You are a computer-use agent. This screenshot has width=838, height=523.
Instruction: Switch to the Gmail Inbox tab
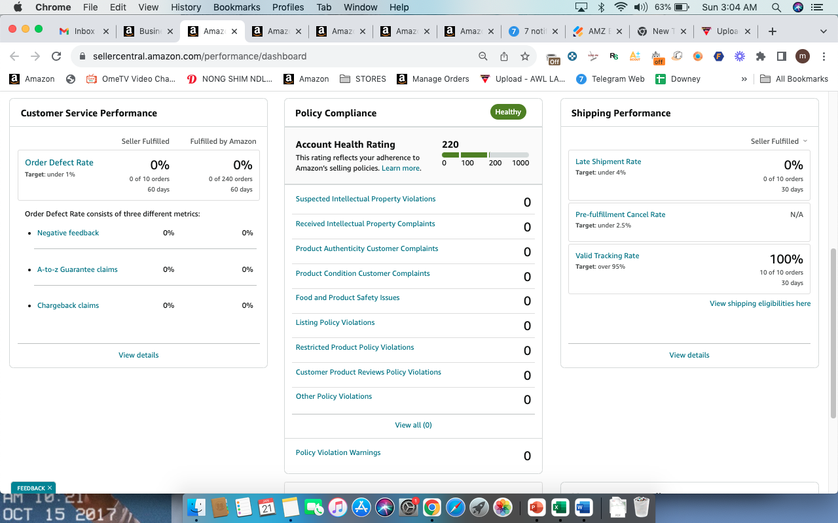point(83,31)
